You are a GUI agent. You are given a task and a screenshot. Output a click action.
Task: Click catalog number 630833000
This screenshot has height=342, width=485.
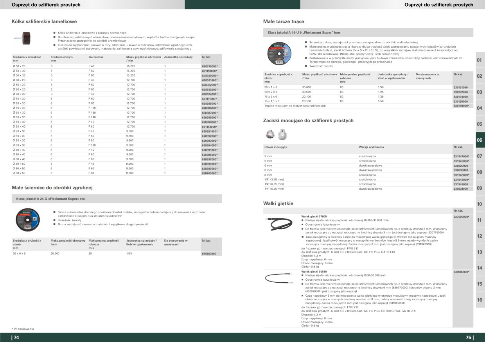[461, 170]
